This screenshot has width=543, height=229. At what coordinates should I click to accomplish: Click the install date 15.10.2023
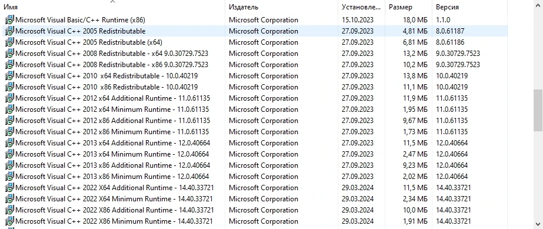358,20
